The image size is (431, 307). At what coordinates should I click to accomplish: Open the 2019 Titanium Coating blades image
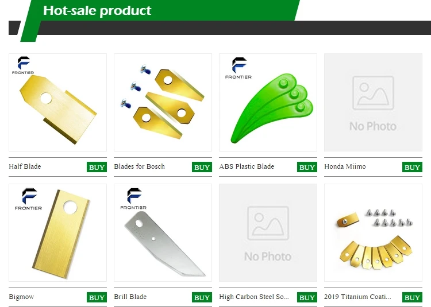(373, 232)
